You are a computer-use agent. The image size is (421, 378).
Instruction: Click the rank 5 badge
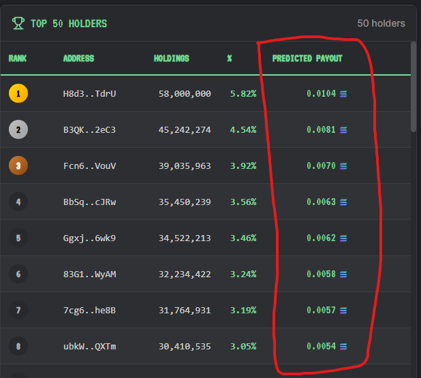point(18,238)
